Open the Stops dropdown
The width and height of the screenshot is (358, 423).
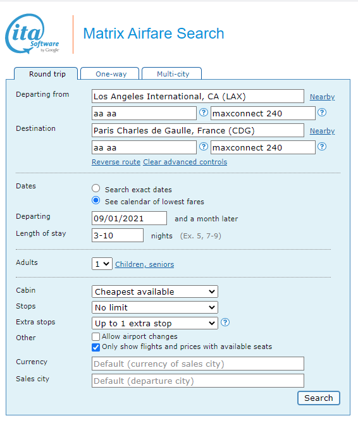155,307
